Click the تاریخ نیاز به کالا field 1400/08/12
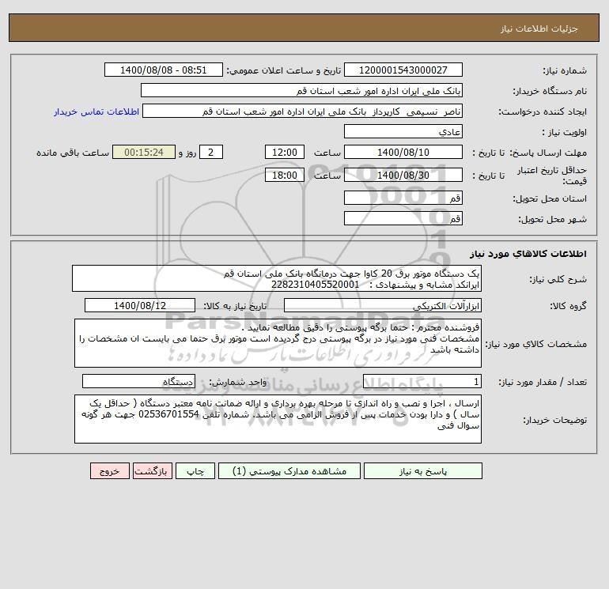 (140, 305)
